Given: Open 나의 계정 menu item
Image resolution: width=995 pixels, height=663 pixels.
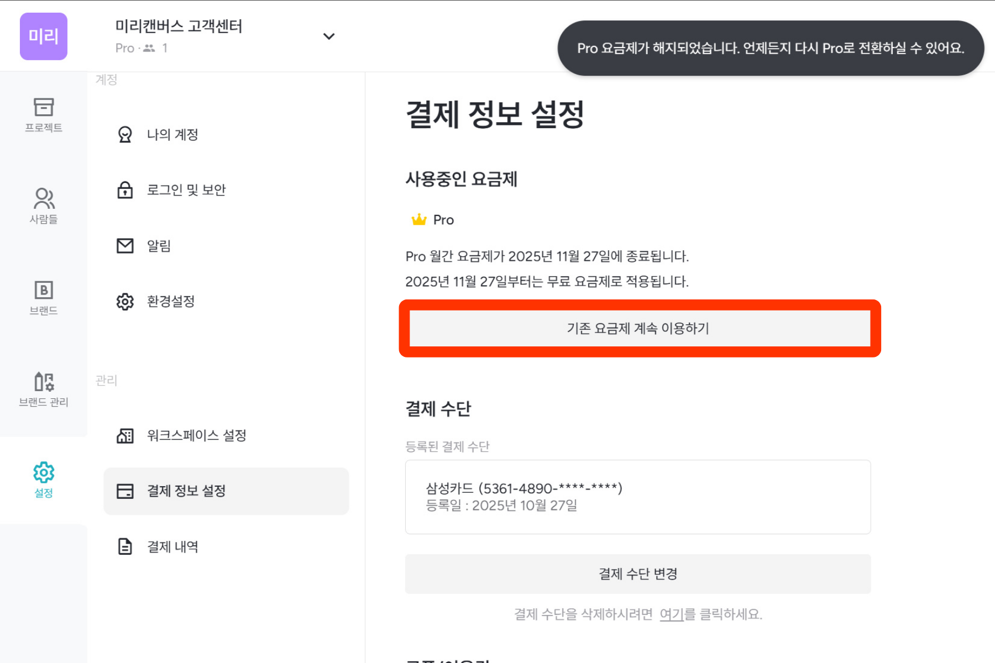Looking at the screenshot, I should pyautogui.click(x=172, y=135).
